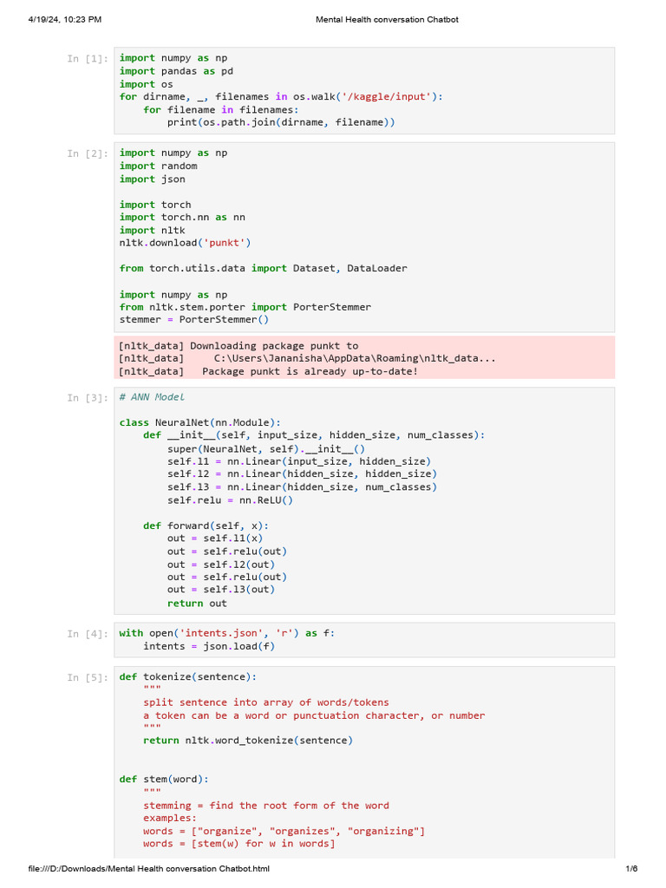
Task: Click the In [1] cell prompt
Action: (88, 59)
